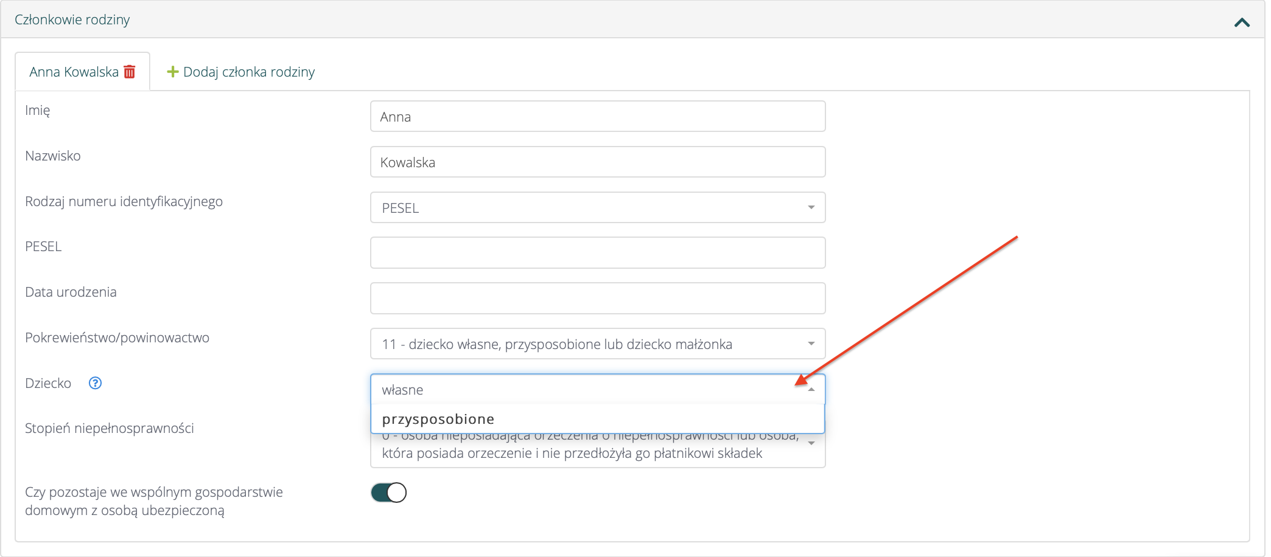Select the przysposobione option in the list
The width and height of the screenshot is (1271, 557).
coord(438,420)
